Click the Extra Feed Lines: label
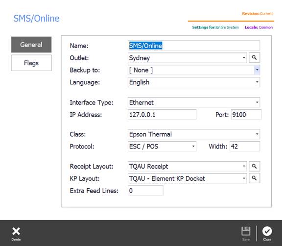The height and width of the screenshot is (246, 282). [94, 191]
